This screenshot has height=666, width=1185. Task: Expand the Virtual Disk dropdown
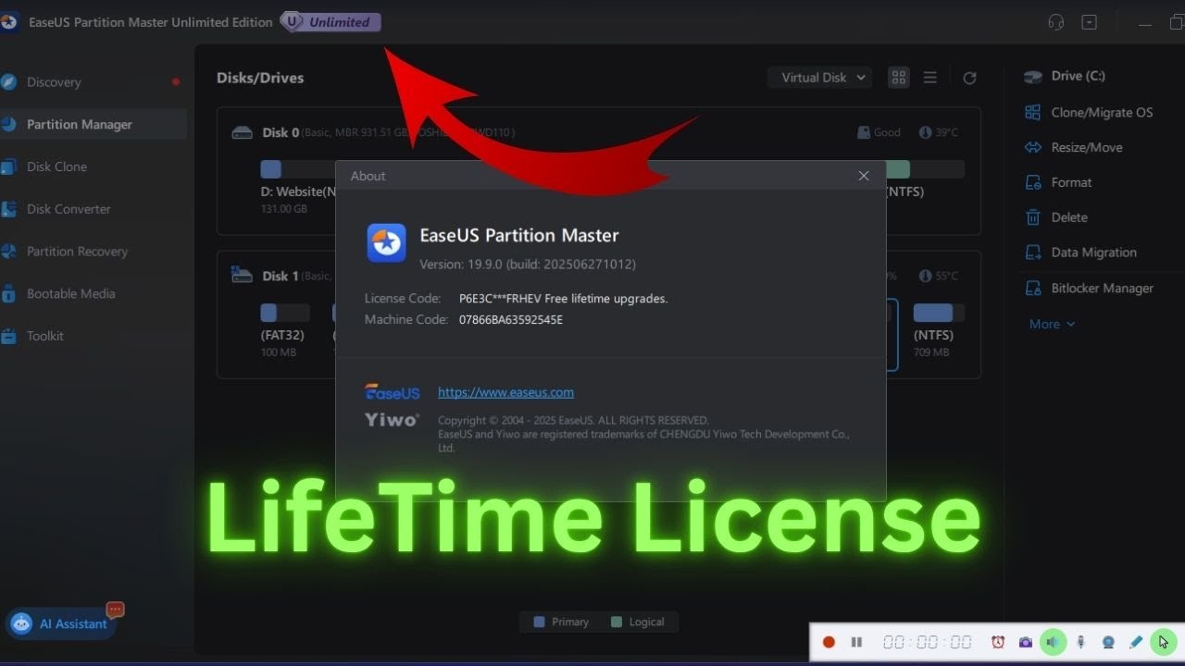(819, 78)
